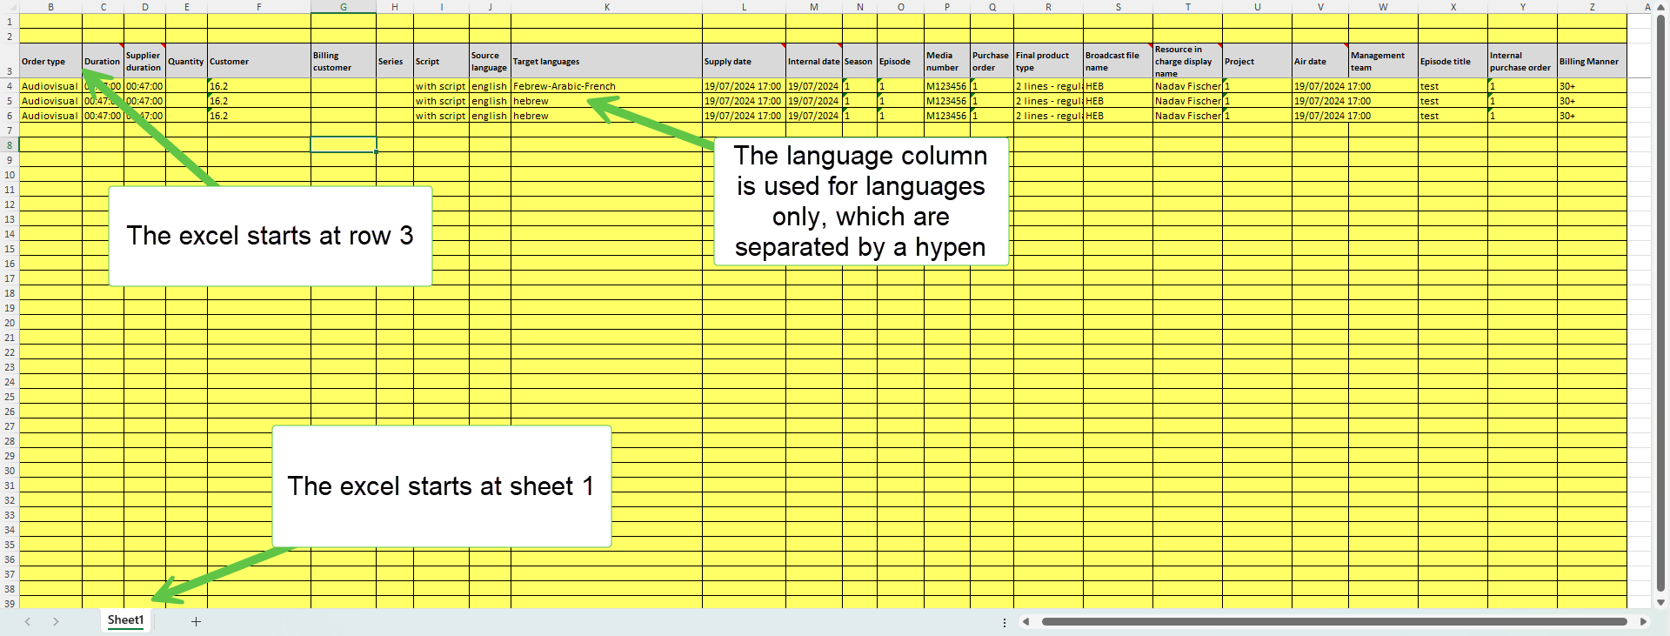Screen dimensions: 1670x636
Task: Click the vertical scrollbar thumb
Action: click(1660, 305)
